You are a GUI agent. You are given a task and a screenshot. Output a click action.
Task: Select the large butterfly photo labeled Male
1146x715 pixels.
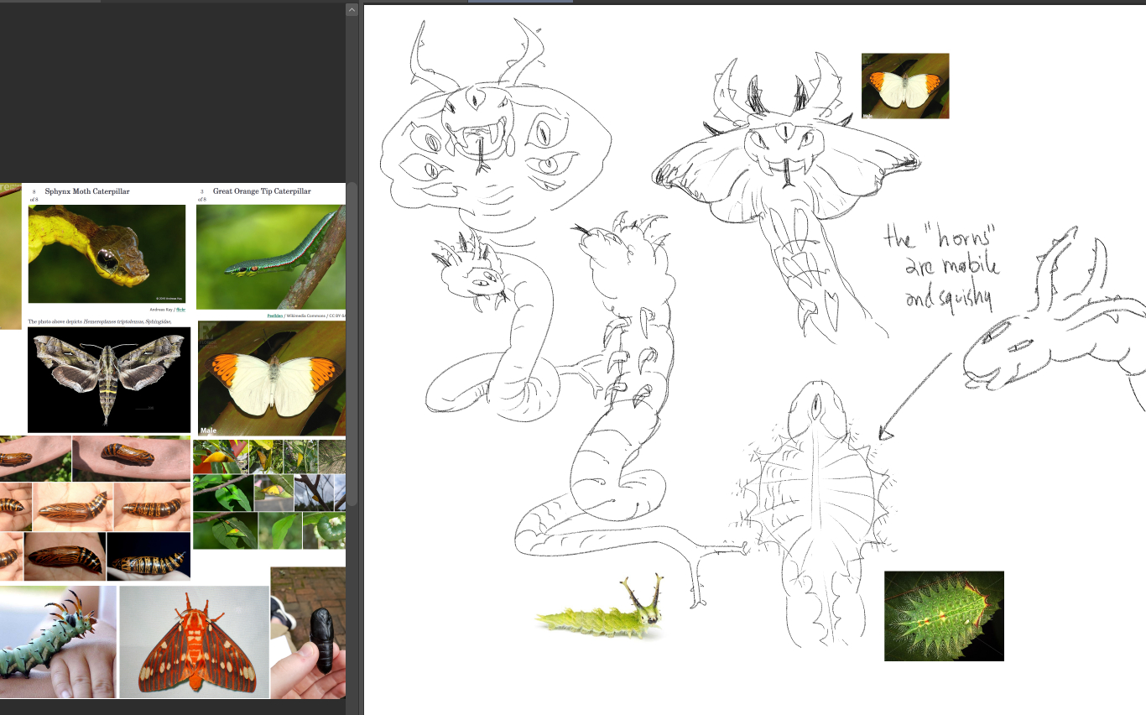(x=271, y=378)
